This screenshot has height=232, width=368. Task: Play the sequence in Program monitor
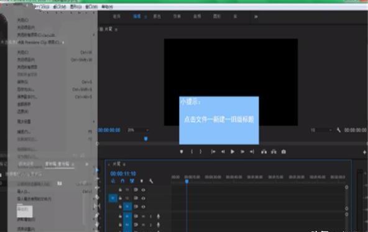232,152
